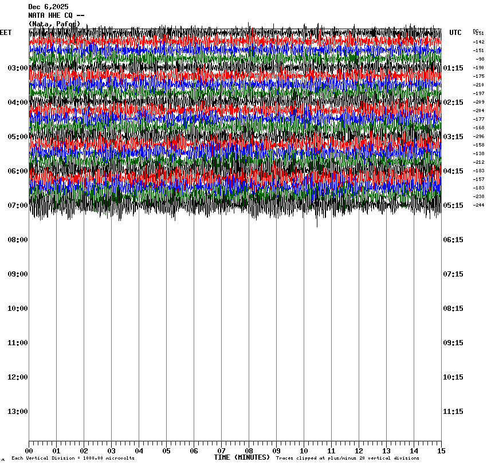Click the UTC column header
This screenshot has width=487, height=466.
455,33
